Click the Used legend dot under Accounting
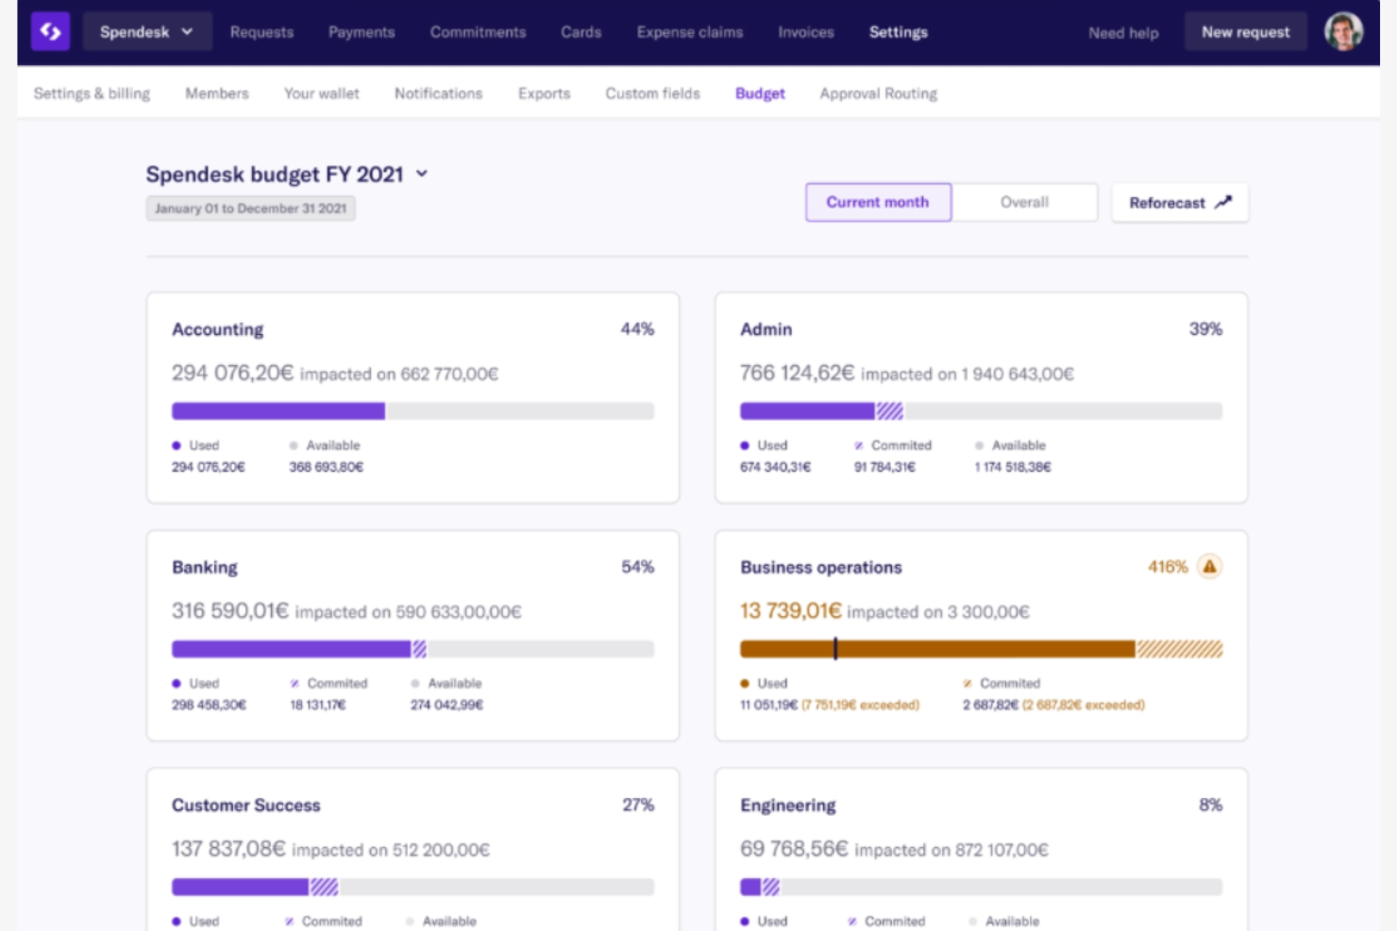This screenshot has width=1397, height=931. point(176,444)
